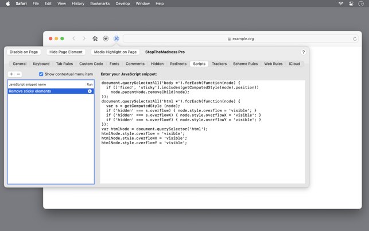This screenshot has width=369, height=231.
Task: Open Control Center in menu bar
Action: (351, 3)
